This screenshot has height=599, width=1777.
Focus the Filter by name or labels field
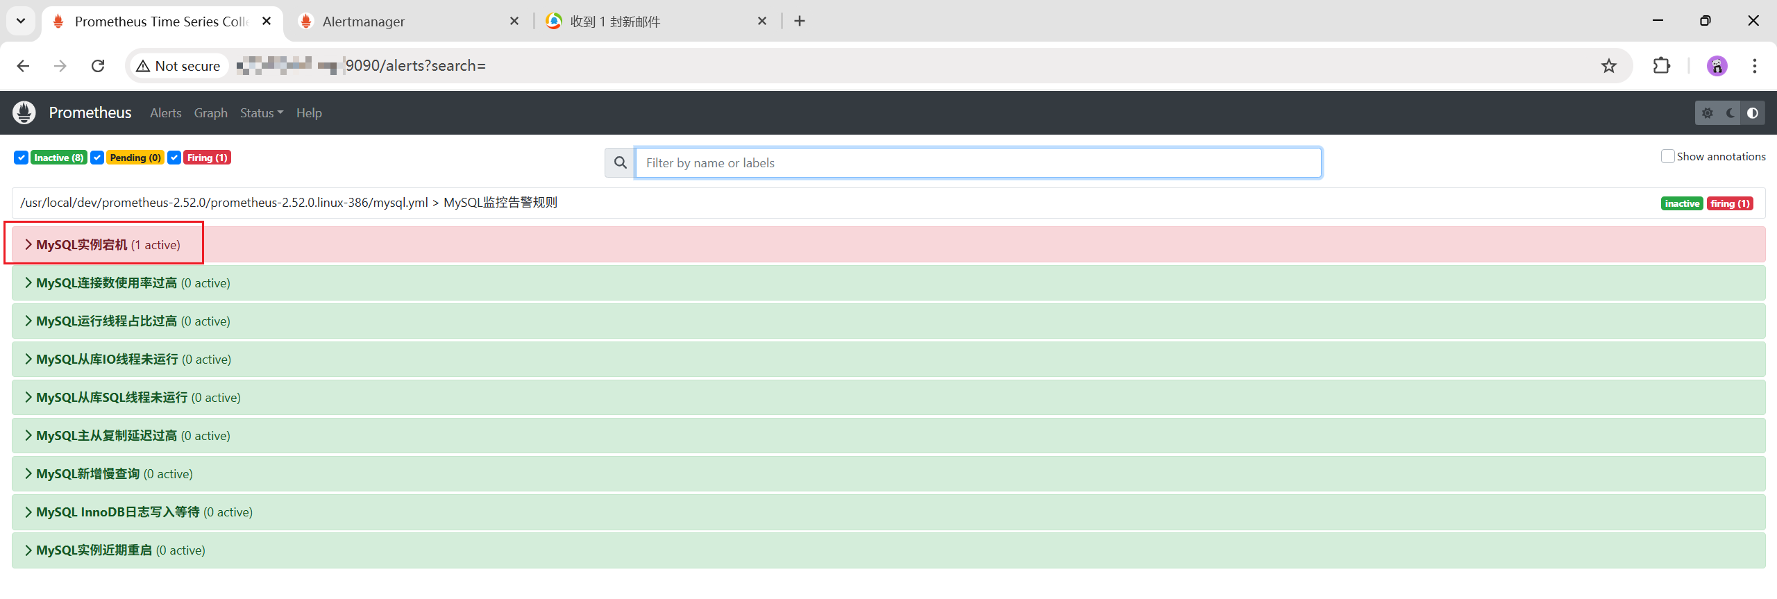978,162
